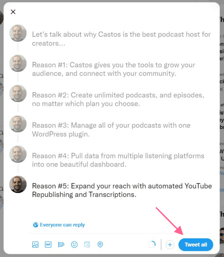Click avatar beside the first intro tweet
The image size is (224, 257).
tap(18, 33)
